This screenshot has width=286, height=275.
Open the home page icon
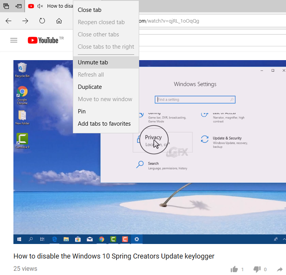(59, 21)
